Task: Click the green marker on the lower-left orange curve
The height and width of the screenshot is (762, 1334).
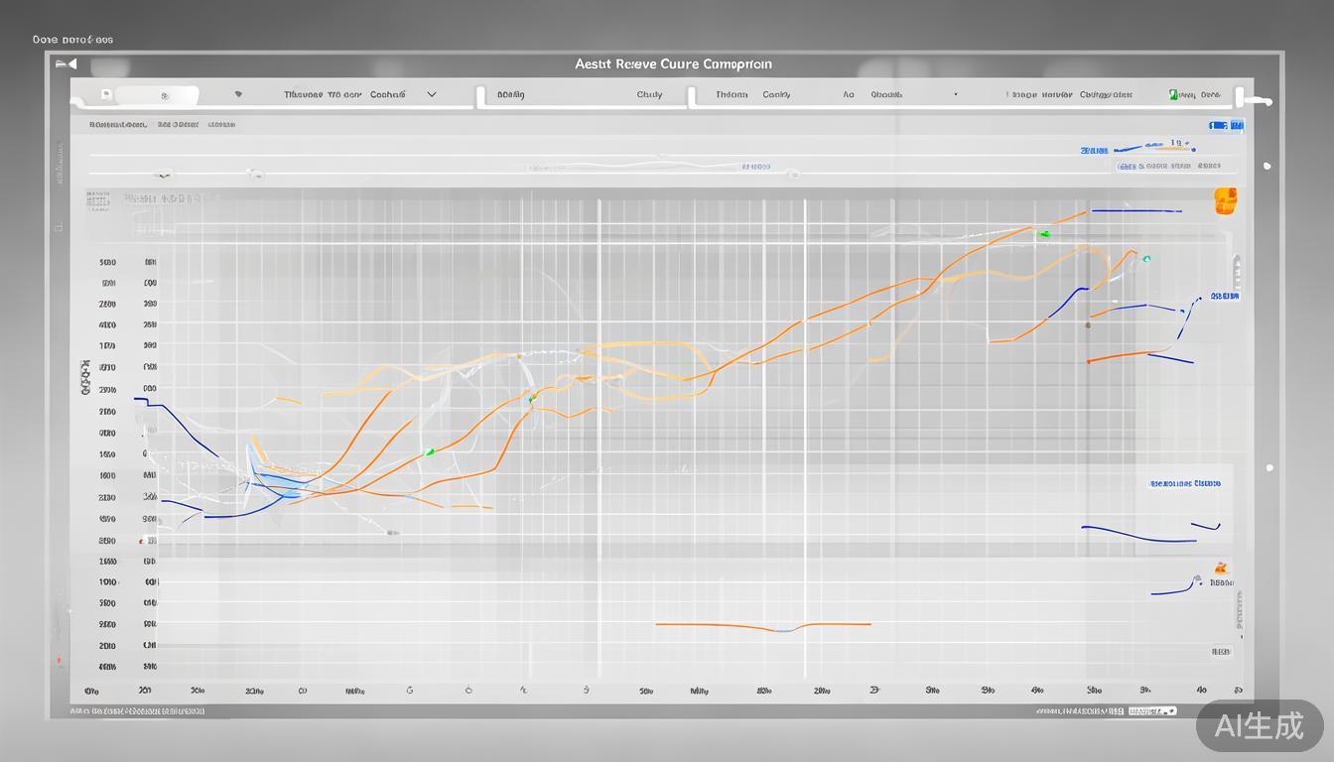Action: coord(429,452)
